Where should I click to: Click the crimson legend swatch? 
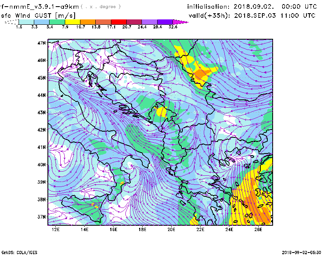tap(134, 22)
